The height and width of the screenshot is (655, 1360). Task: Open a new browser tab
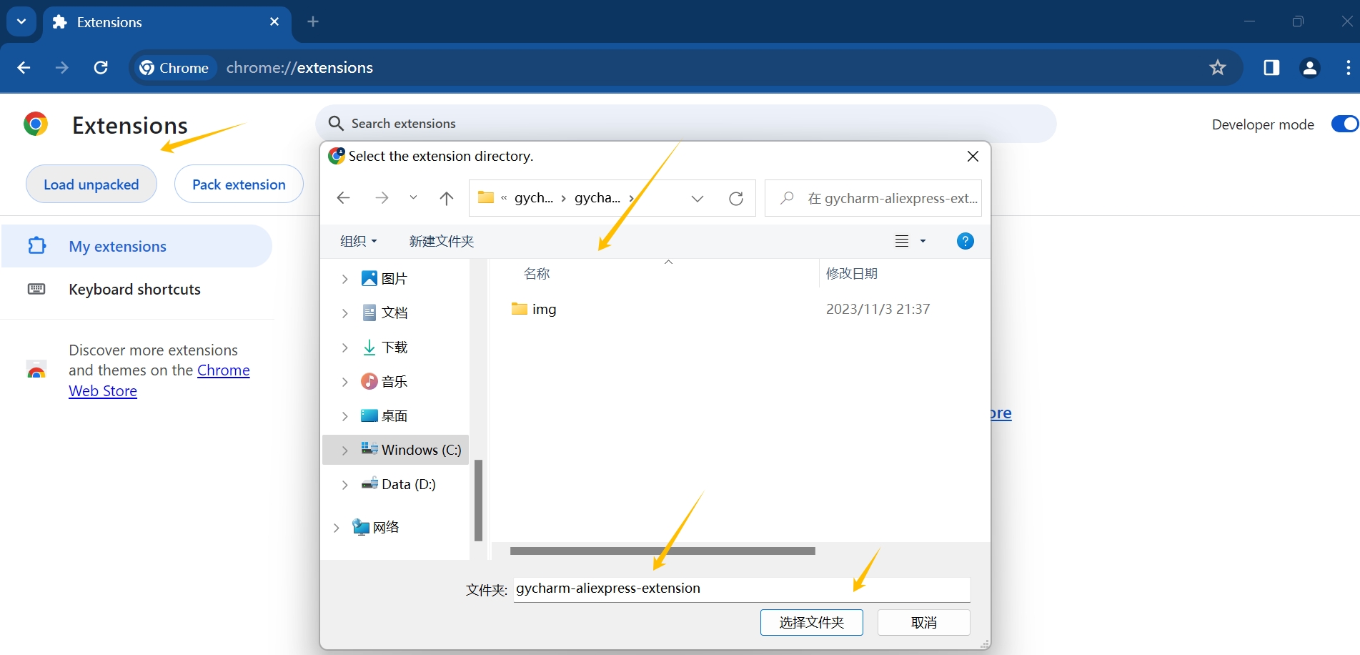pos(313,21)
